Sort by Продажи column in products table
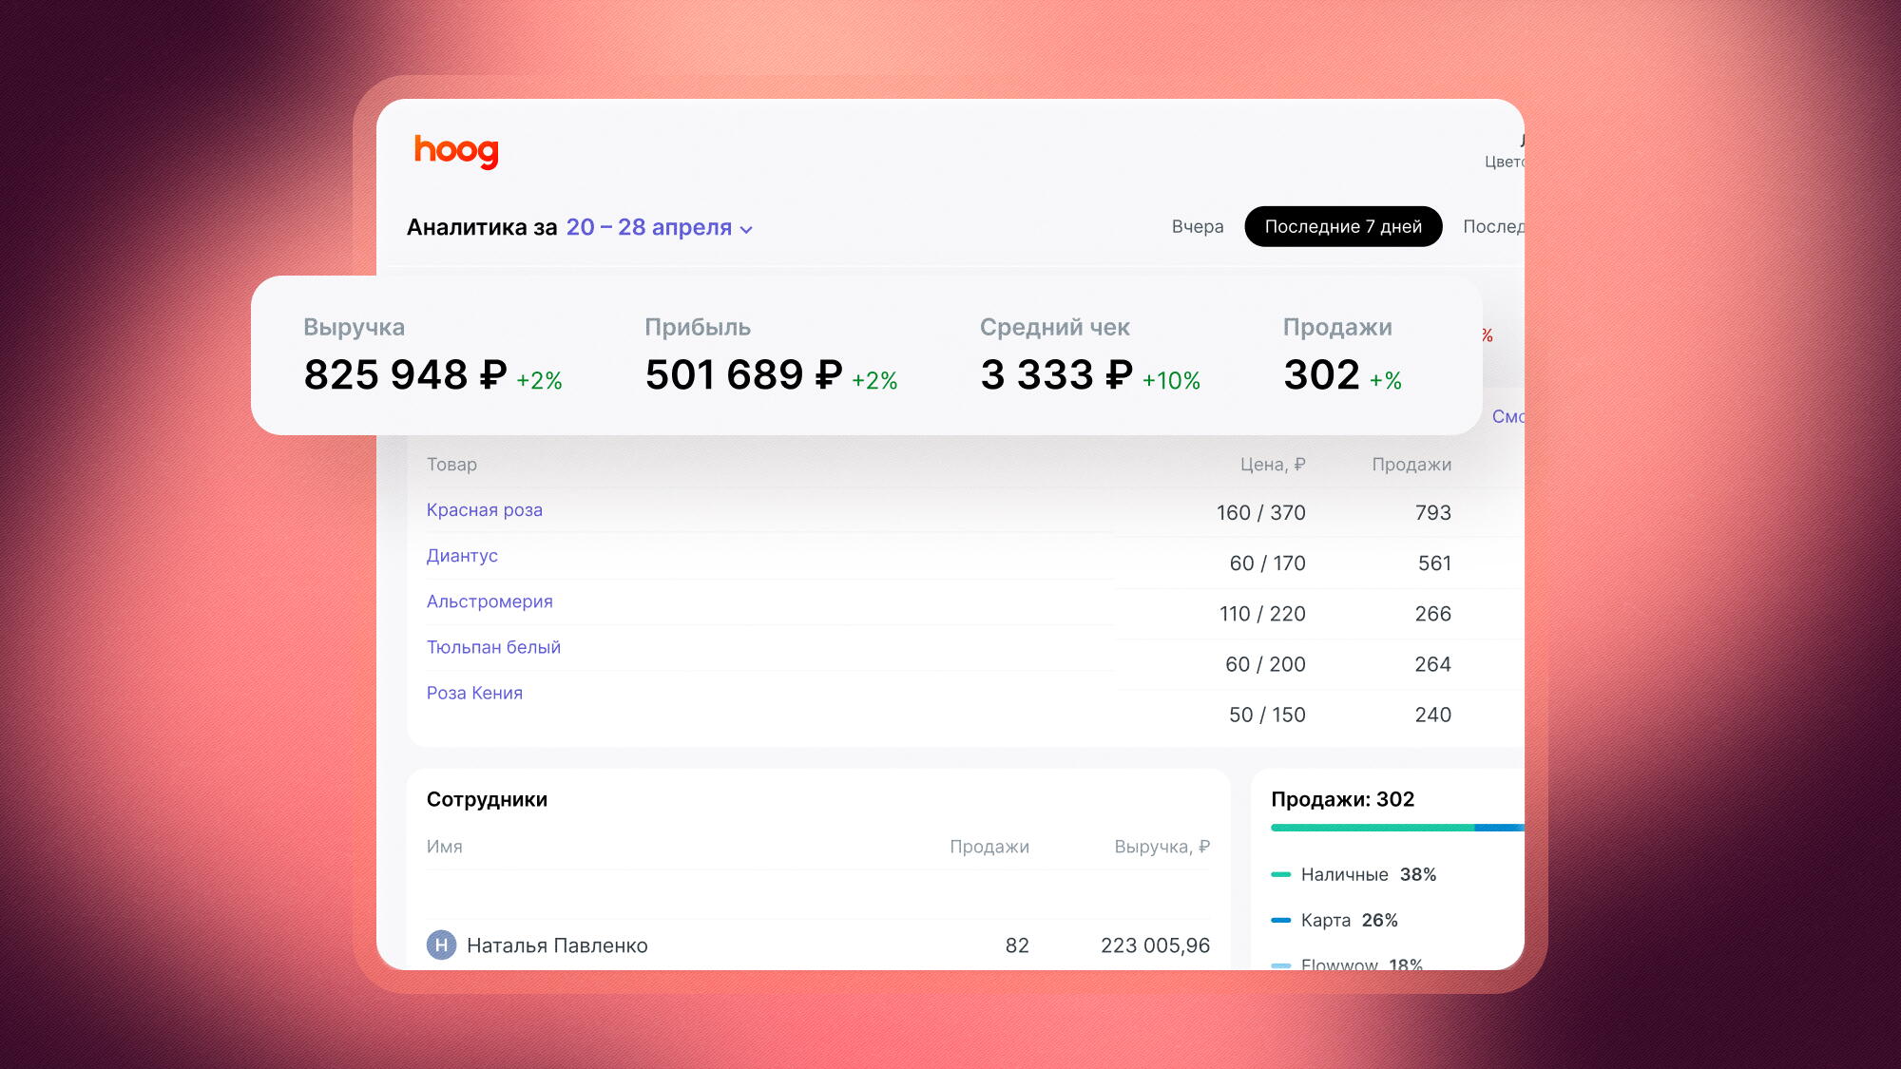This screenshot has height=1069, width=1901. coord(1411,465)
